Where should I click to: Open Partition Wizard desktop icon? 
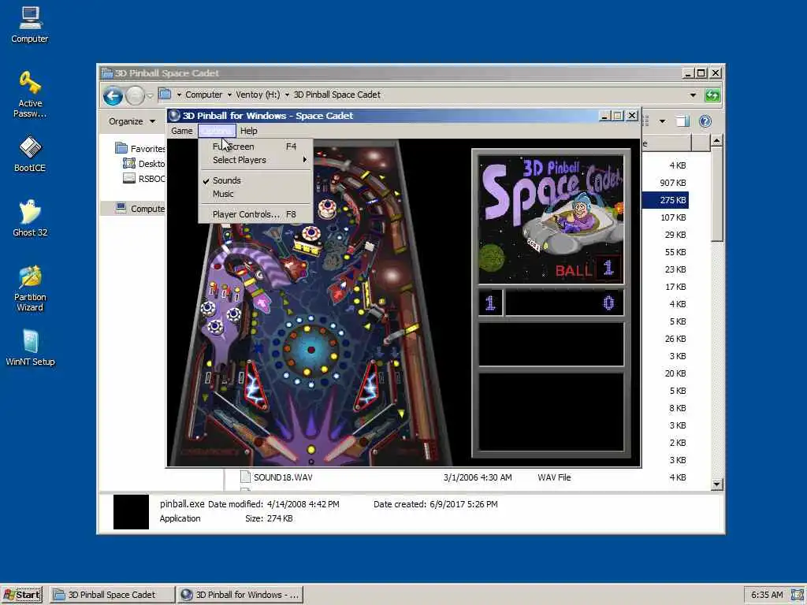click(x=30, y=288)
